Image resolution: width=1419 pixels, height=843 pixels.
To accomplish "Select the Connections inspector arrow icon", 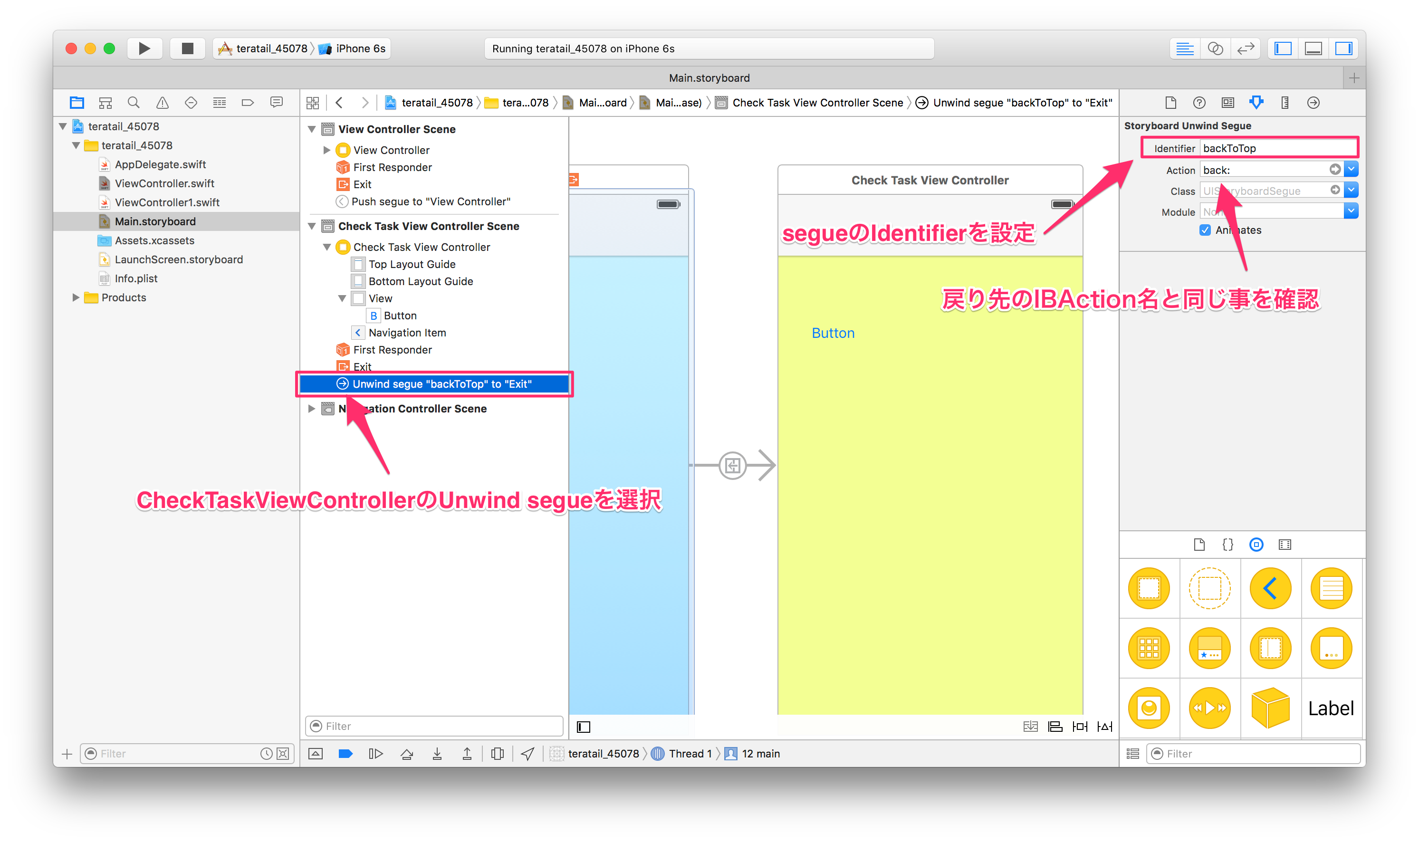I will coord(1314,102).
